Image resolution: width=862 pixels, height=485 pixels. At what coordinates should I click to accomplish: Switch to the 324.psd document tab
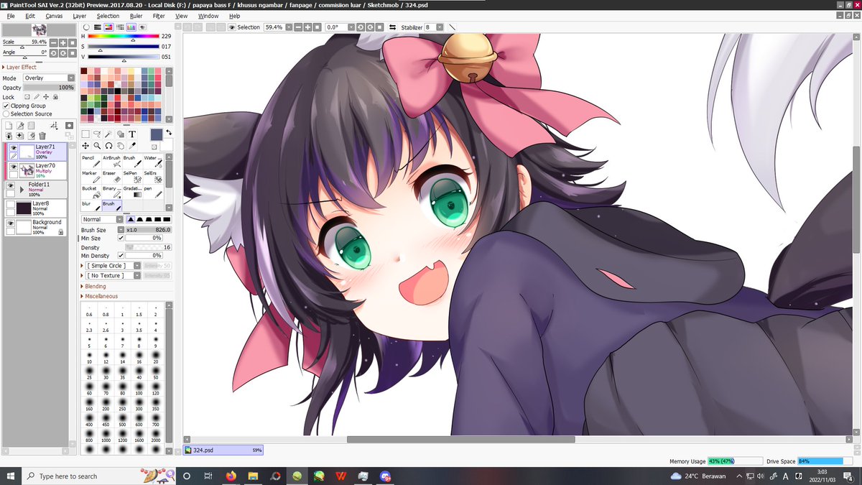pos(223,450)
